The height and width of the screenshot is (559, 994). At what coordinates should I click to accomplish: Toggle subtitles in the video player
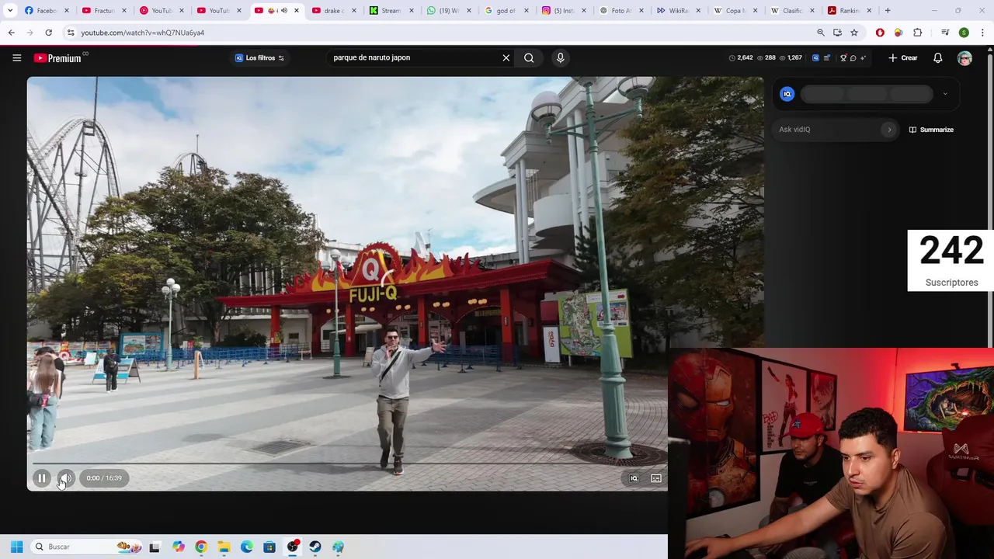[x=656, y=478]
